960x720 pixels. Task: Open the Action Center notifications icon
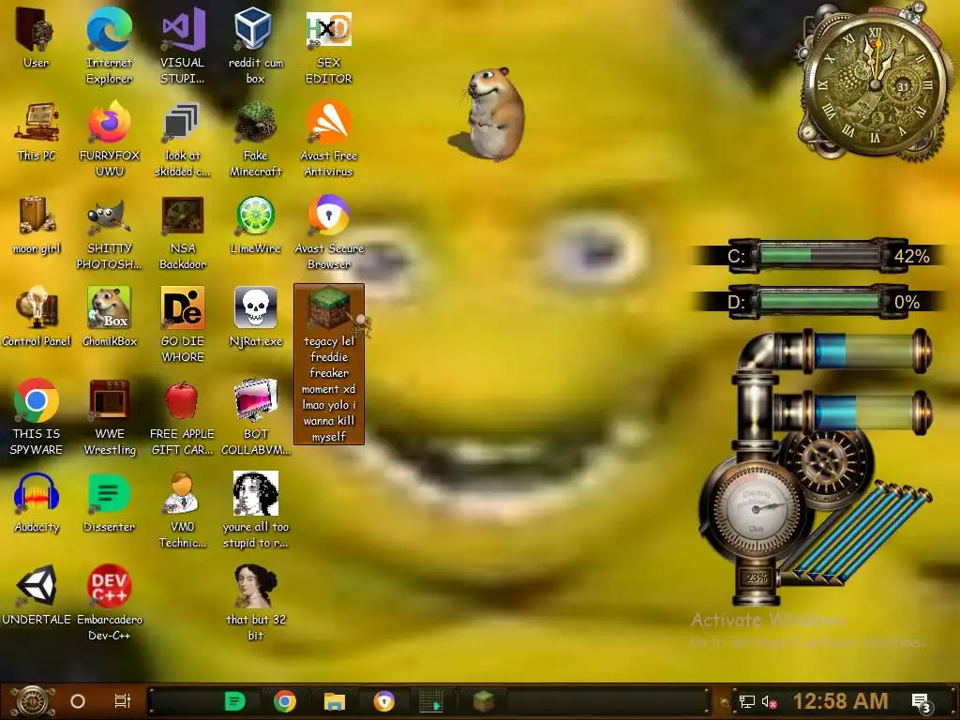click(x=922, y=702)
